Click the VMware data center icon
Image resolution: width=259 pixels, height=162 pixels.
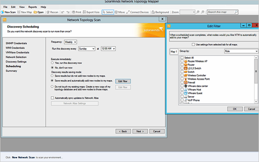point(186,86)
